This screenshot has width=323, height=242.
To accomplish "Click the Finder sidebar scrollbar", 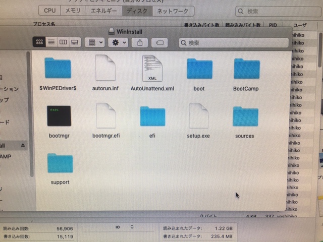I will [30, 114].
